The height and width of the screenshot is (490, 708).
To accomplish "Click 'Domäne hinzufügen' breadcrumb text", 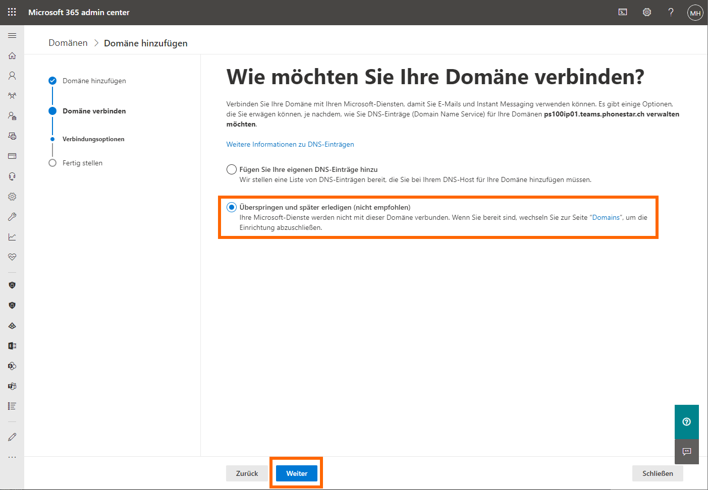I will pyautogui.click(x=146, y=43).
